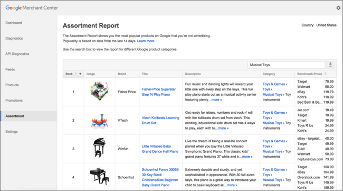
Task: Open Musical Toys category in Schoenhut row
Action: pos(272,180)
